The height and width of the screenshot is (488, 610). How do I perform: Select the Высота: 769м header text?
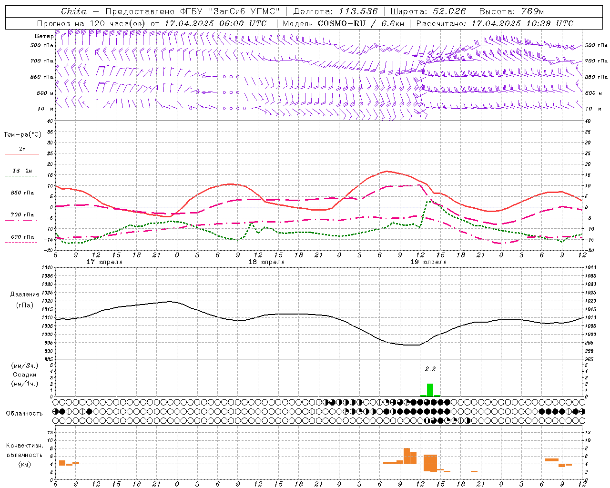click(x=511, y=11)
